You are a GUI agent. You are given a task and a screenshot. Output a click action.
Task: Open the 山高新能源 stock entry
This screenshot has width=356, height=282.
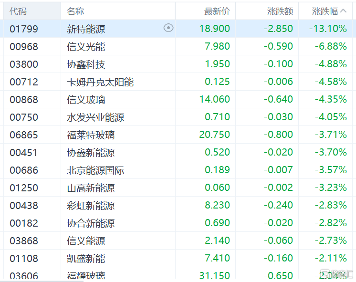[178, 188]
